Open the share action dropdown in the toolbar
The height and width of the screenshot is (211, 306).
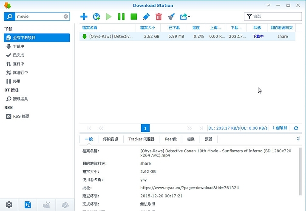tap(184, 17)
